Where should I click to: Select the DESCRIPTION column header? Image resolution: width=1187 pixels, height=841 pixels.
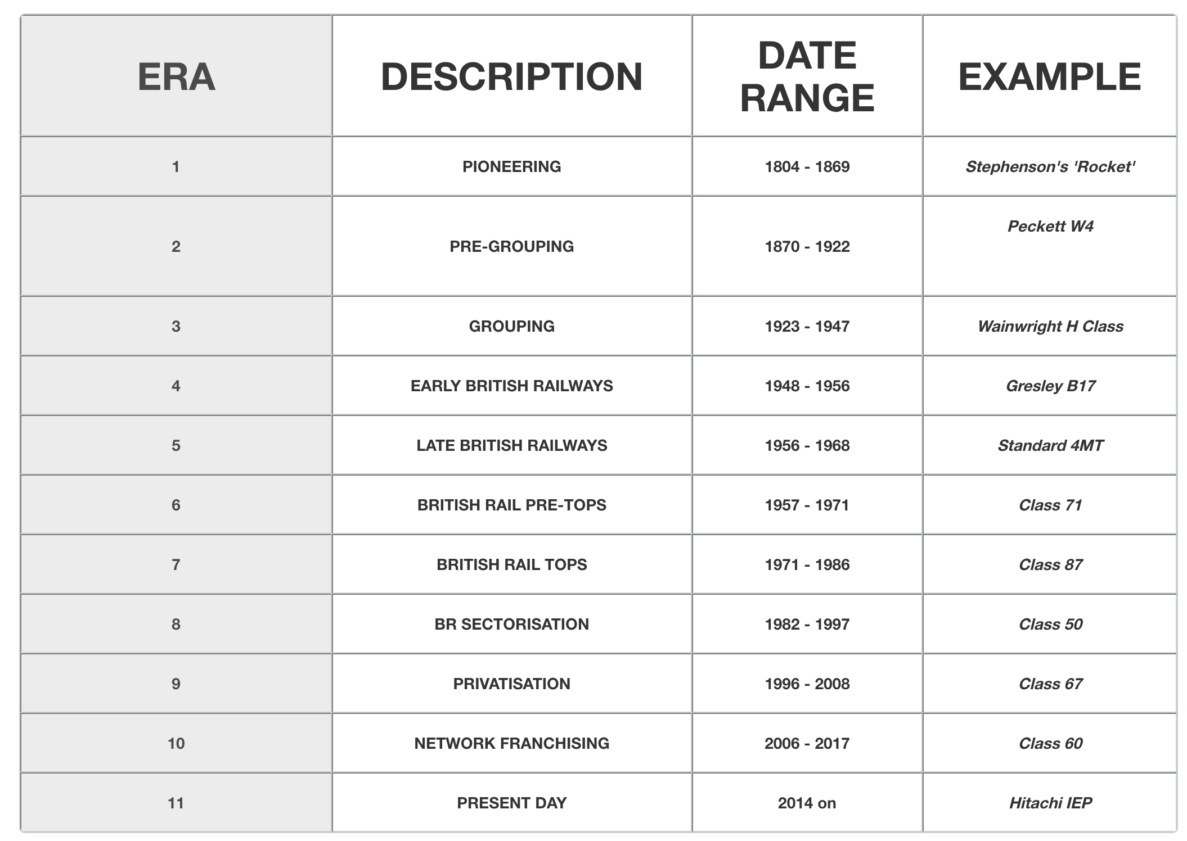(x=511, y=76)
